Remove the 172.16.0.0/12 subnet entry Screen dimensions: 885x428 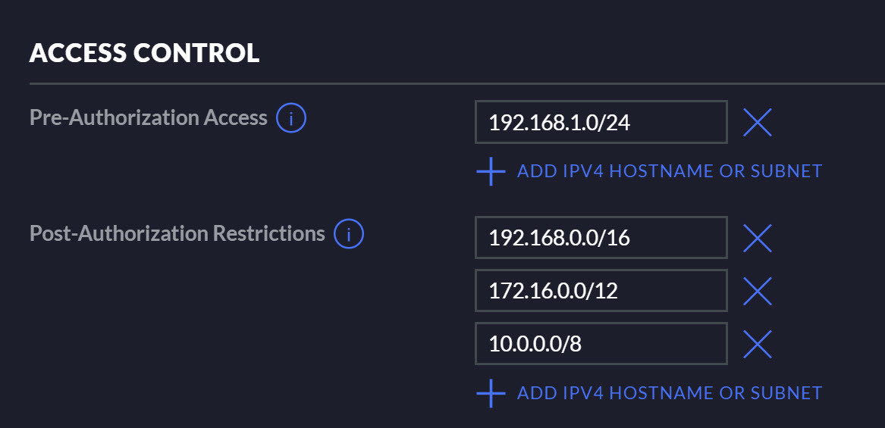757,291
